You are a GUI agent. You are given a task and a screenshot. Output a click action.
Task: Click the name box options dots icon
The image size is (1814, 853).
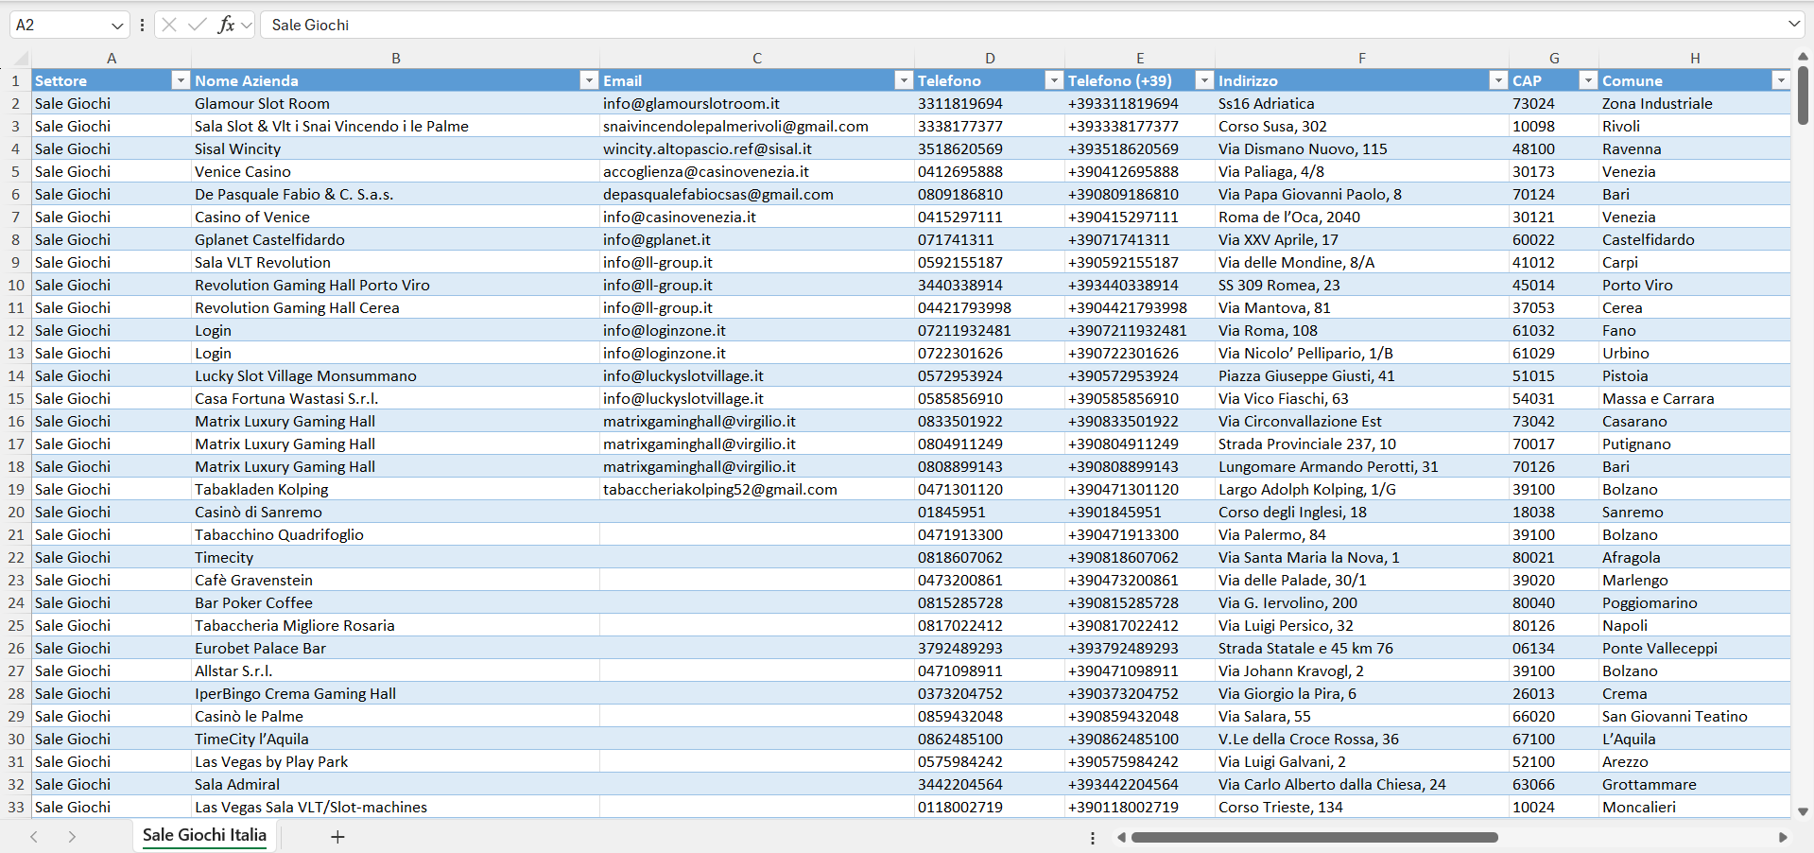(142, 25)
